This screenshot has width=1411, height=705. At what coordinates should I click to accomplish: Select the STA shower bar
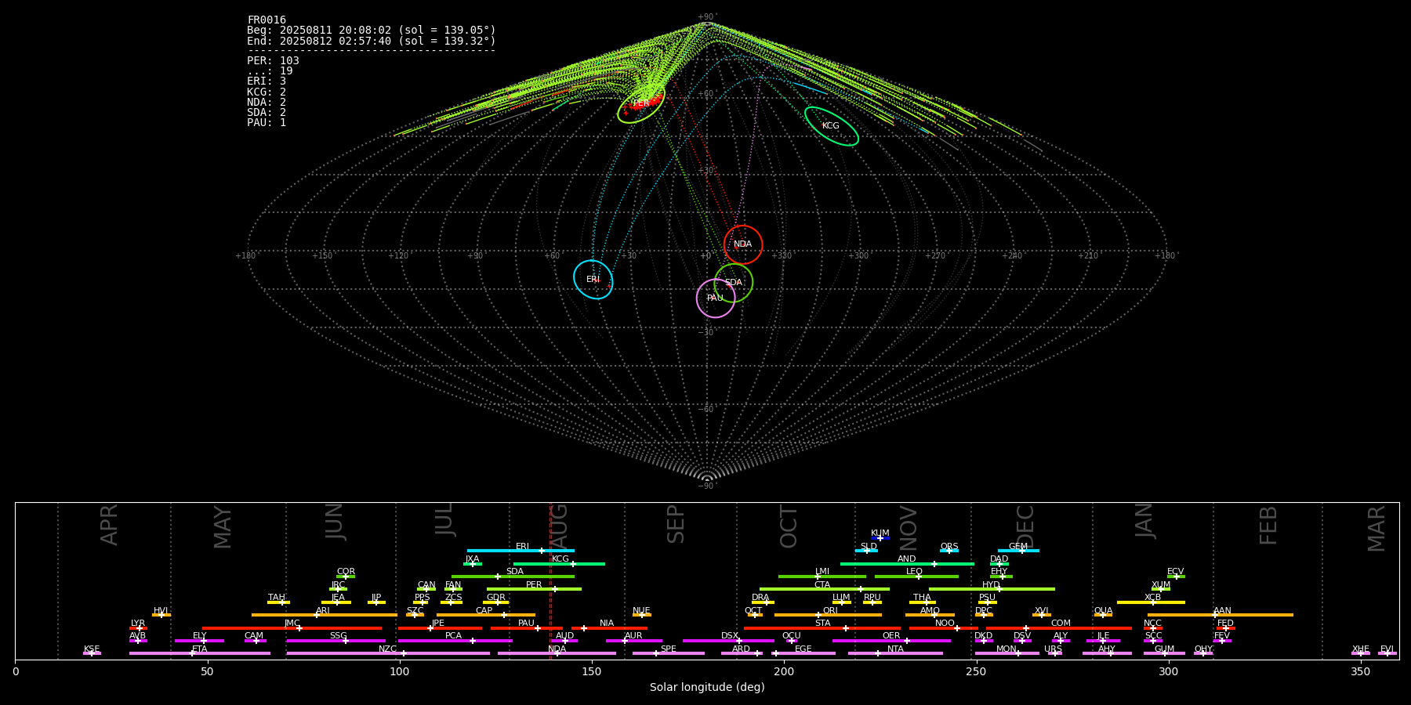pos(822,627)
